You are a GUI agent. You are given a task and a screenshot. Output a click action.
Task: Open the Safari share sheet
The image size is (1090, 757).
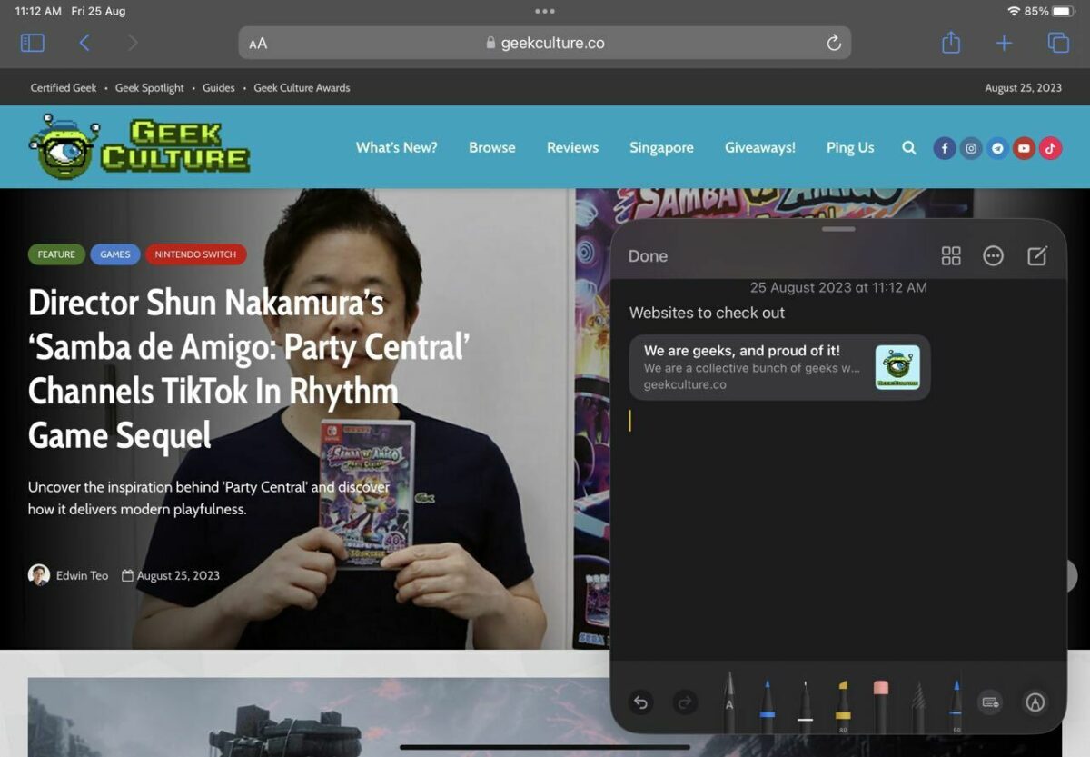pos(950,42)
